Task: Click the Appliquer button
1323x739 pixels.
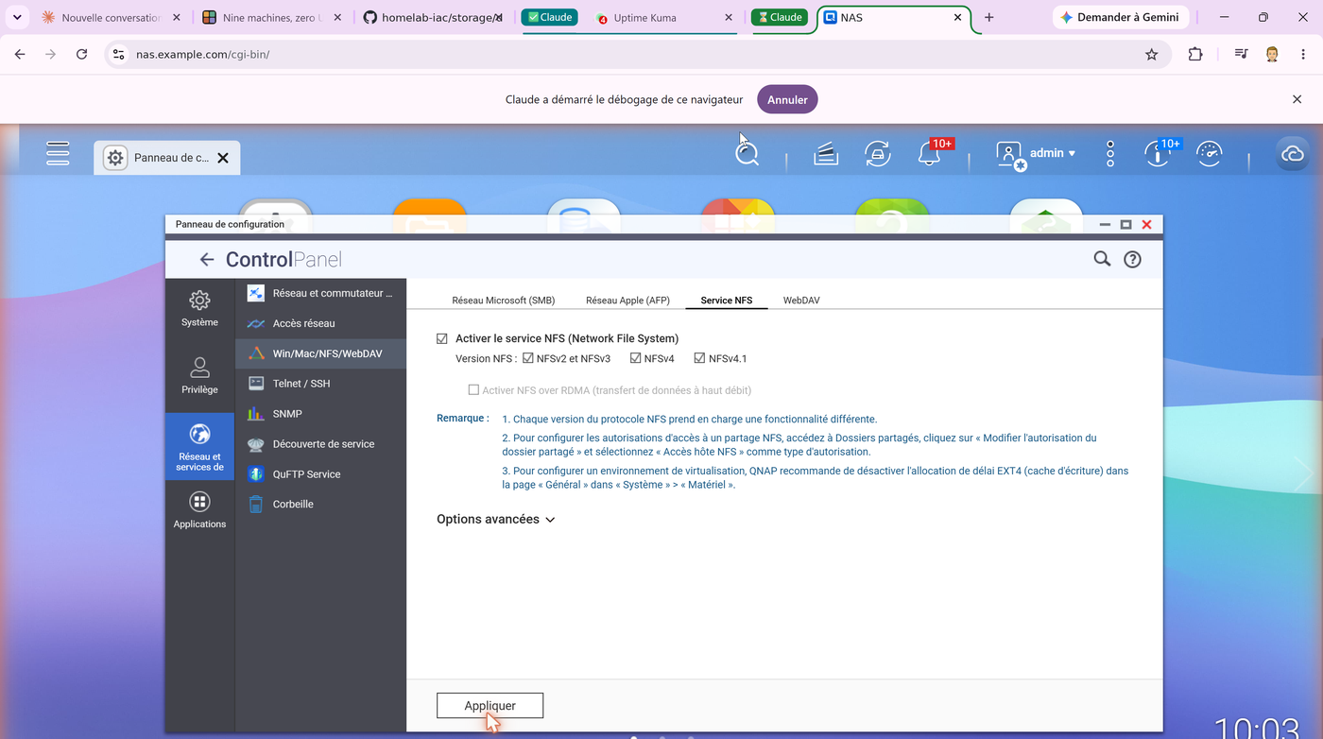Action: (490, 706)
